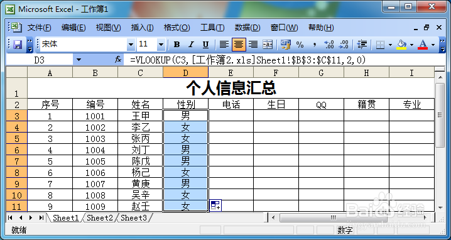Open Borders dropdown arrow
Viewport: 451px width, 240px height.
click(x=390, y=45)
